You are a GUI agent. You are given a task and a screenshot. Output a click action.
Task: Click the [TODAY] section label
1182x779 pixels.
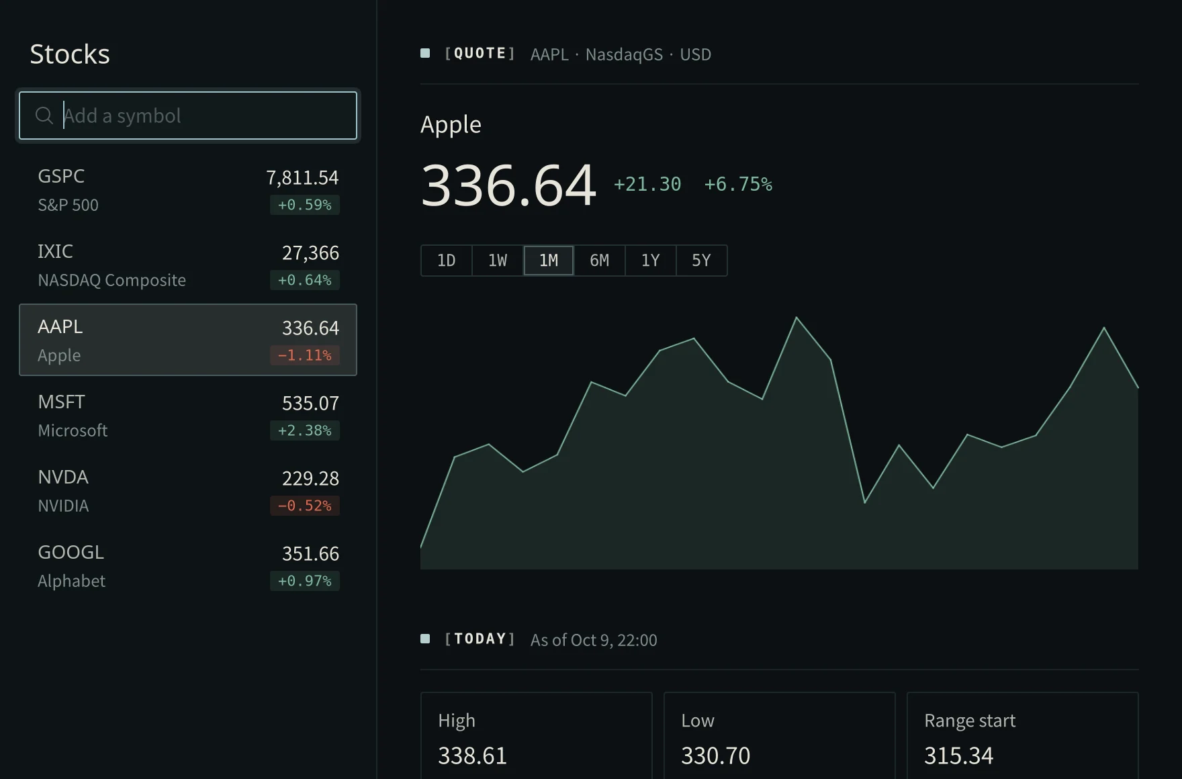[x=480, y=639]
